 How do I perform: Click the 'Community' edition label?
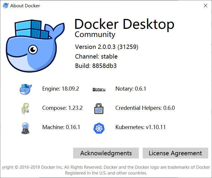(x=95, y=35)
